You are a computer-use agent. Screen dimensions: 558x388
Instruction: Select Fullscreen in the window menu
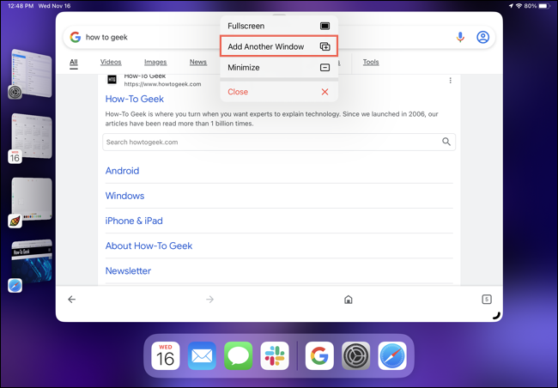[279, 26]
